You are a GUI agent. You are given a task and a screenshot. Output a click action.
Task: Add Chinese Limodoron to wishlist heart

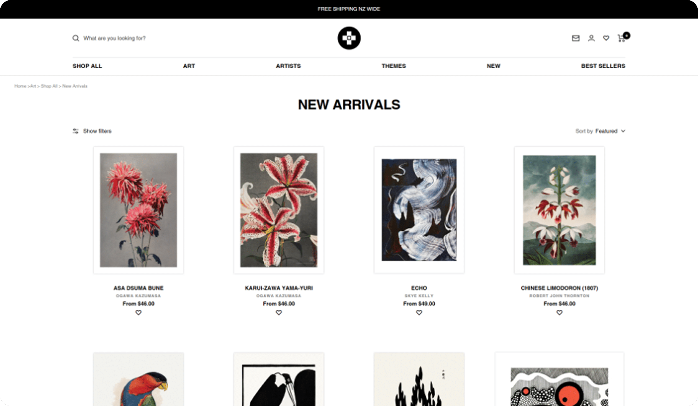point(560,313)
